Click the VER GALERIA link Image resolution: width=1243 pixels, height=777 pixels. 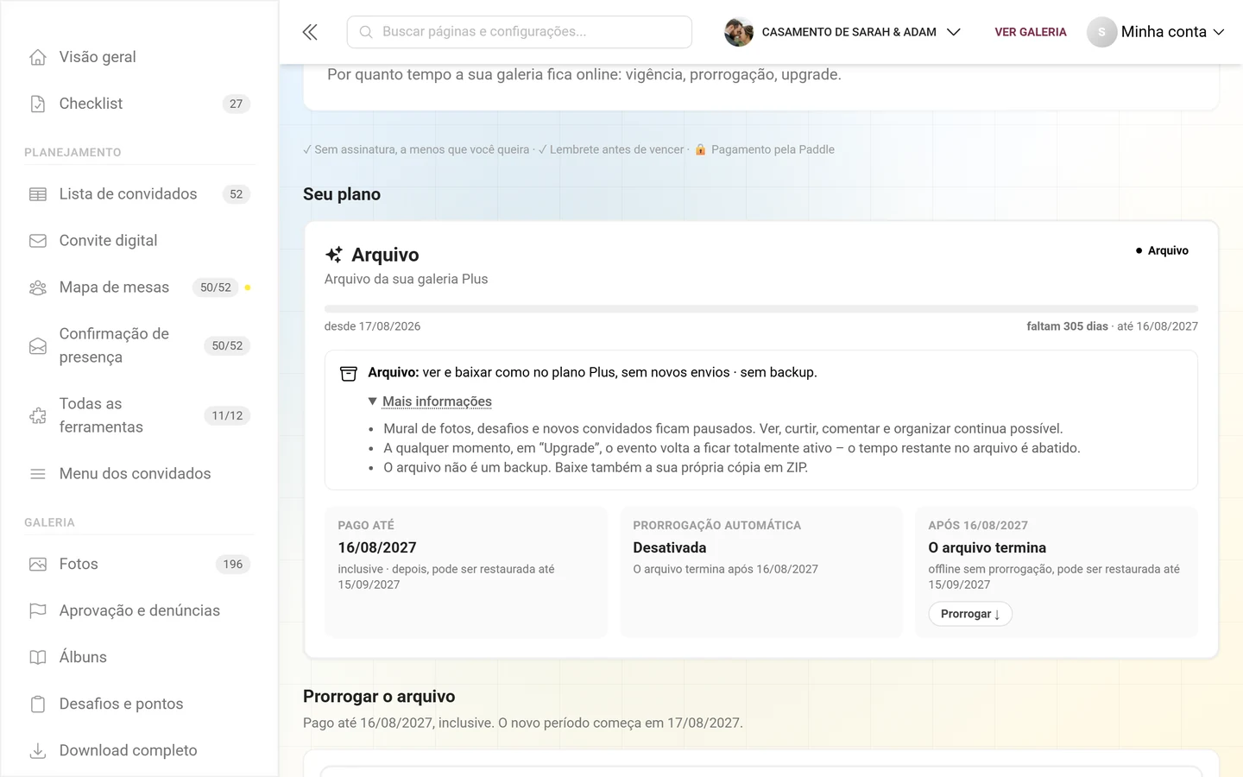[x=1031, y=32]
